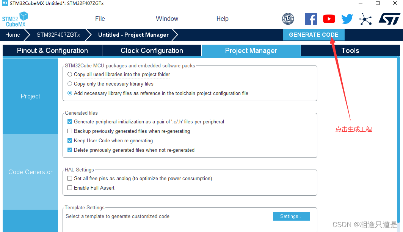The height and width of the screenshot is (232, 403).
Task: Click the vertical scrollbar on right edge
Action: pos(398,140)
